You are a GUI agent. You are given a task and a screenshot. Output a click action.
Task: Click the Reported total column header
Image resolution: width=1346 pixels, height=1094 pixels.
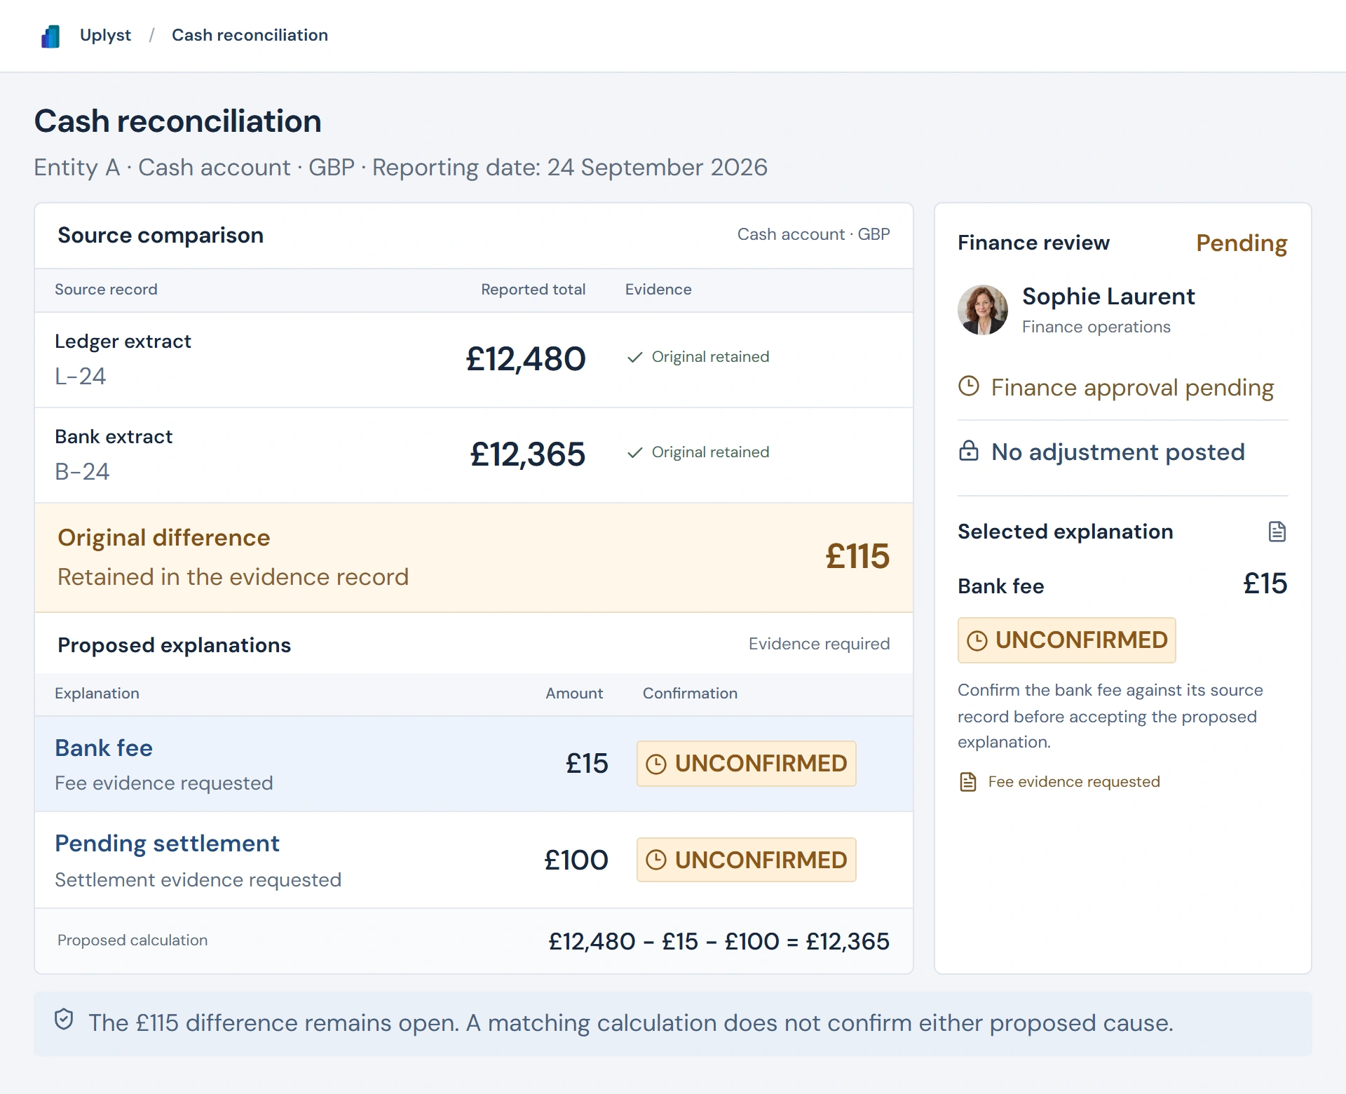click(x=533, y=290)
